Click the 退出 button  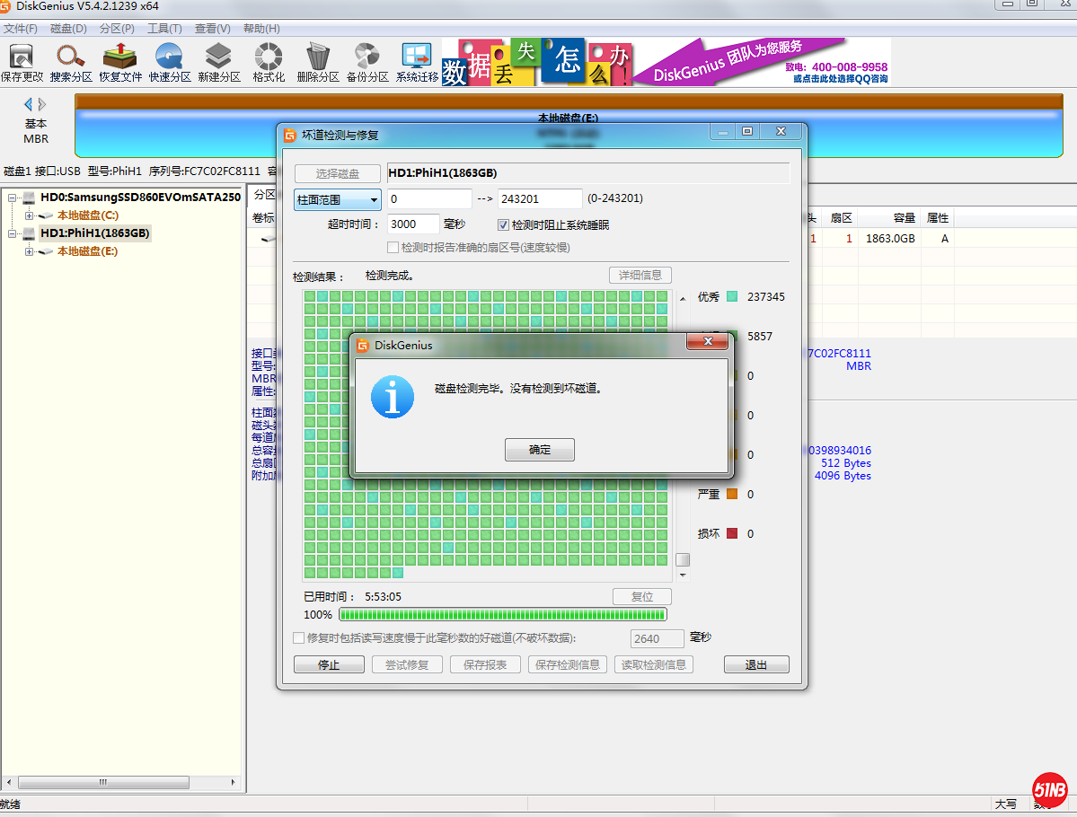pos(756,664)
